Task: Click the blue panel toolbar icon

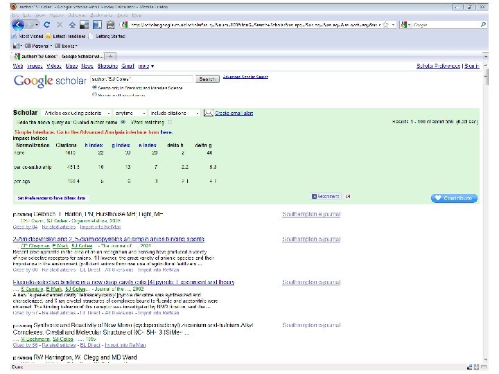Action: (98, 25)
